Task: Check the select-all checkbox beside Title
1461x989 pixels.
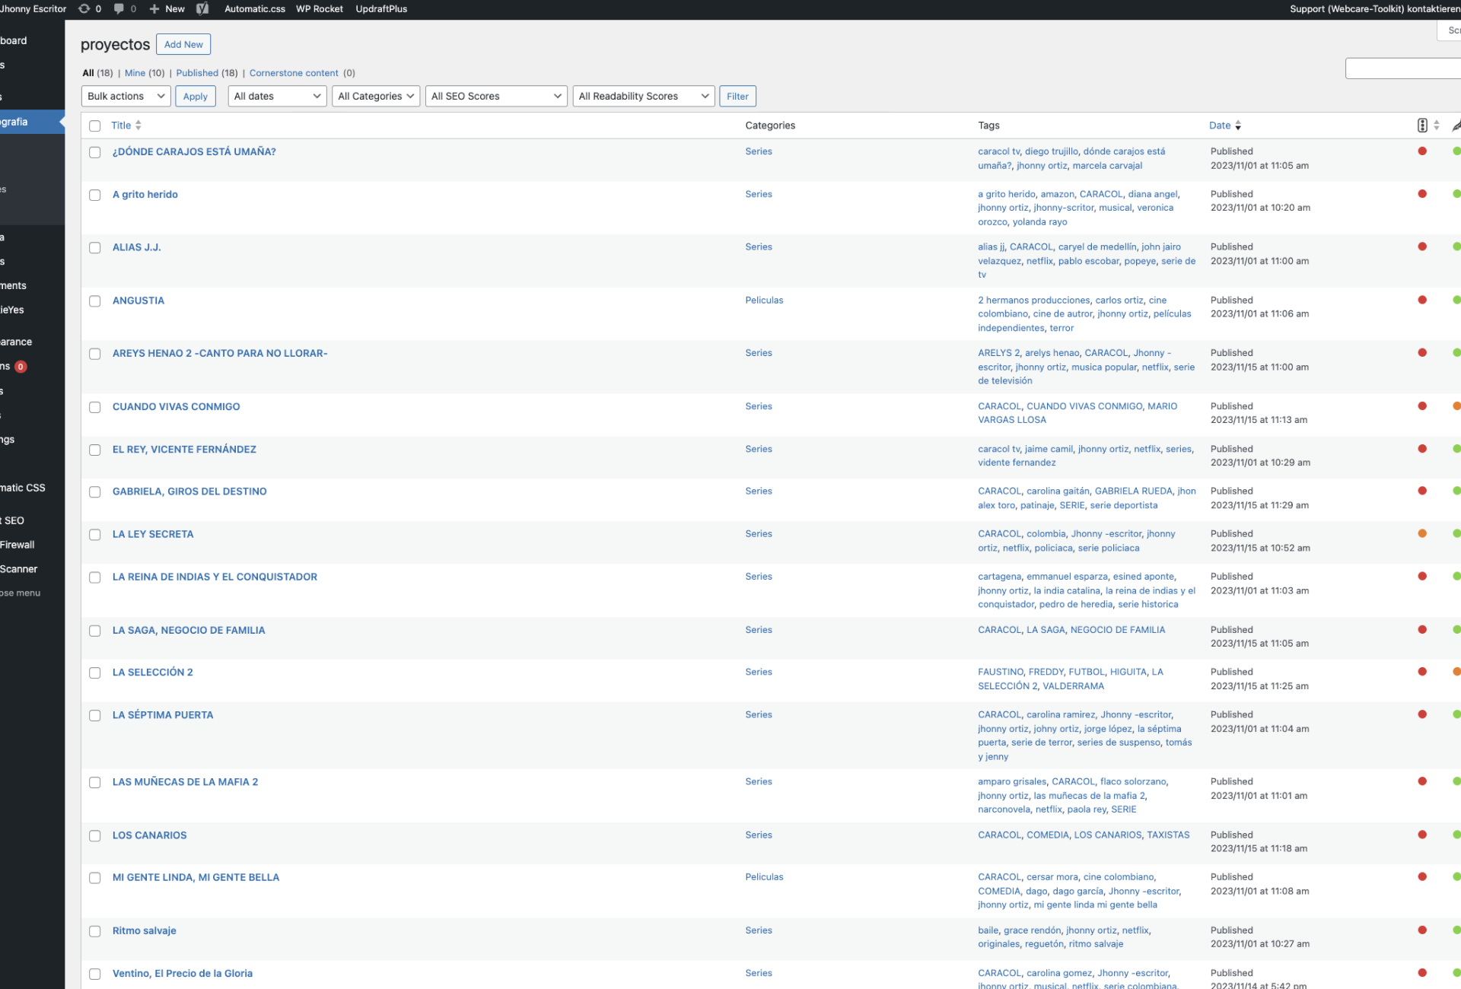Action: pos(95,126)
